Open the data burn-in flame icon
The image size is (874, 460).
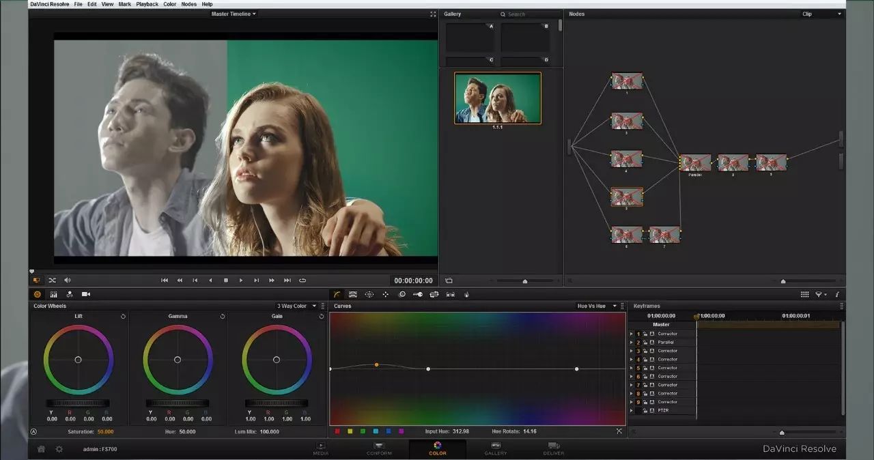(466, 294)
